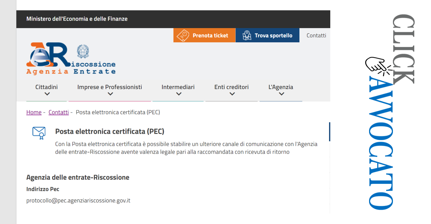Image resolution: width=431 pixels, height=224 pixels.
Task: Go to Home breadcrumb link
Action: coord(34,112)
